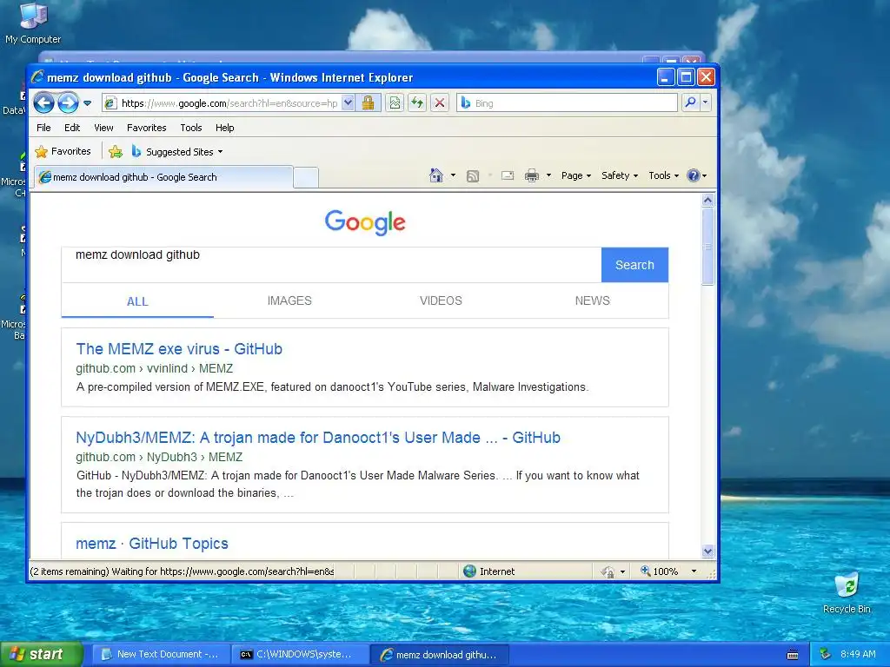Open the NyDubh3/MEMZ trojan GitHub link
This screenshot has height=667, width=890.
[318, 438]
